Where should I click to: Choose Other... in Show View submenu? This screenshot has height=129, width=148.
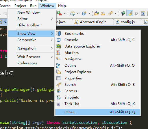coord(97,112)
